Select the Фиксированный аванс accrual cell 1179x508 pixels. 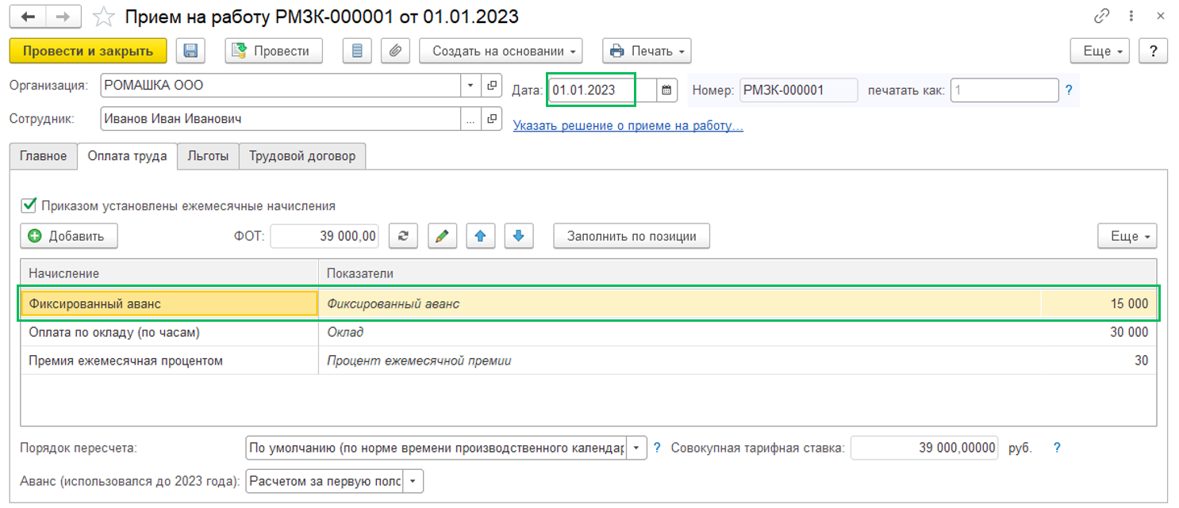[x=169, y=304]
